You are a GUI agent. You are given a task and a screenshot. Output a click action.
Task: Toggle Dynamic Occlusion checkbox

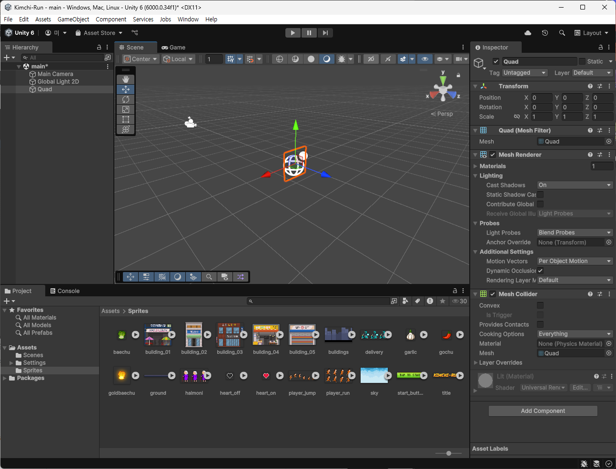pyautogui.click(x=540, y=271)
